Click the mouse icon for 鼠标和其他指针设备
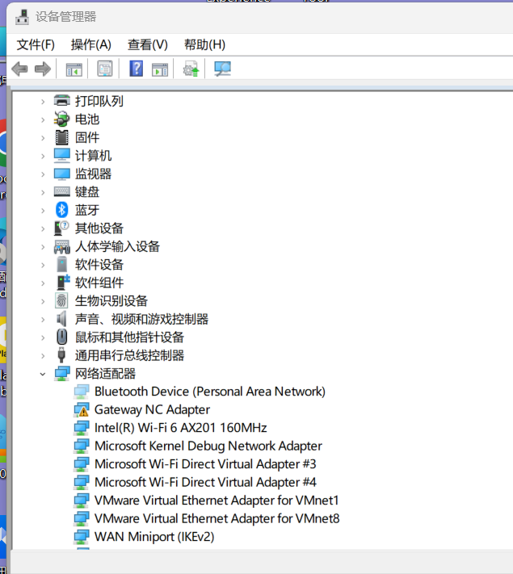The height and width of the screenshot is (574, 513). [62, 337]
